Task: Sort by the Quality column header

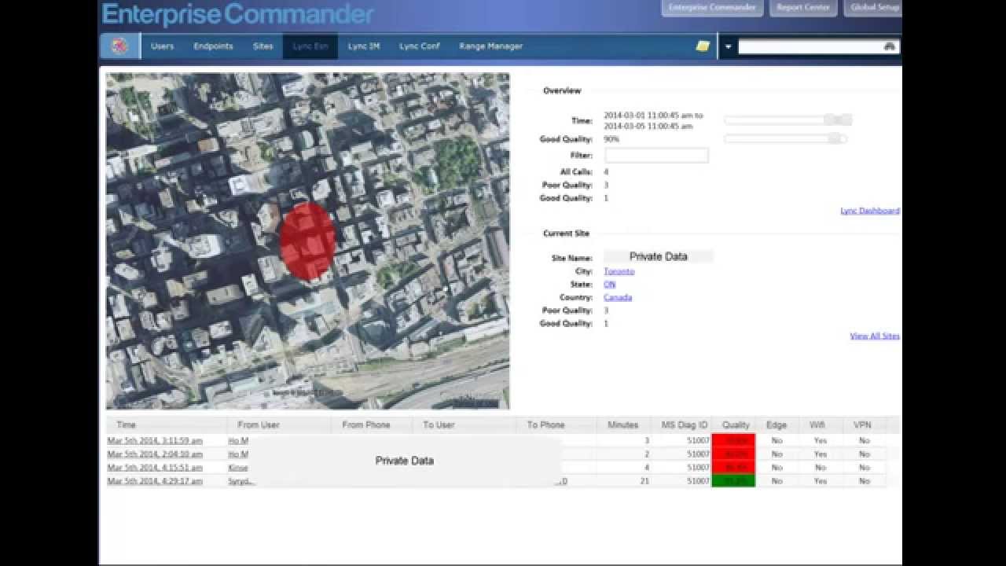Action: (x=736, y=424)
